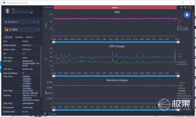Open the XT2125-4 device dropdown

click(x=38, y=22)
